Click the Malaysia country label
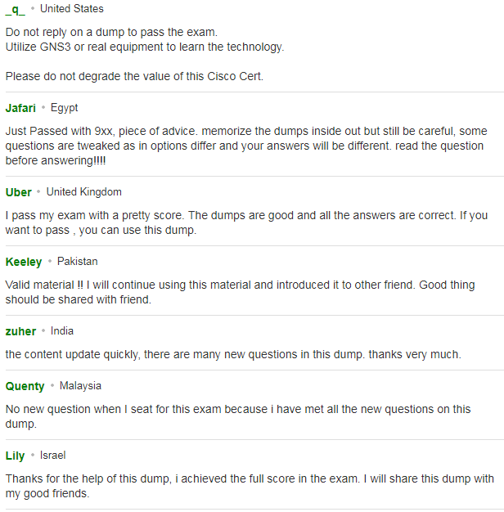 (80, 386)
